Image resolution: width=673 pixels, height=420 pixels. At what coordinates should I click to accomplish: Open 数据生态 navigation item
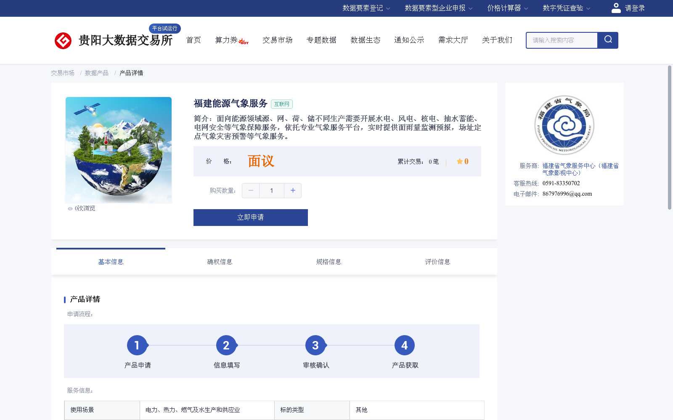[x=366, y=40]
